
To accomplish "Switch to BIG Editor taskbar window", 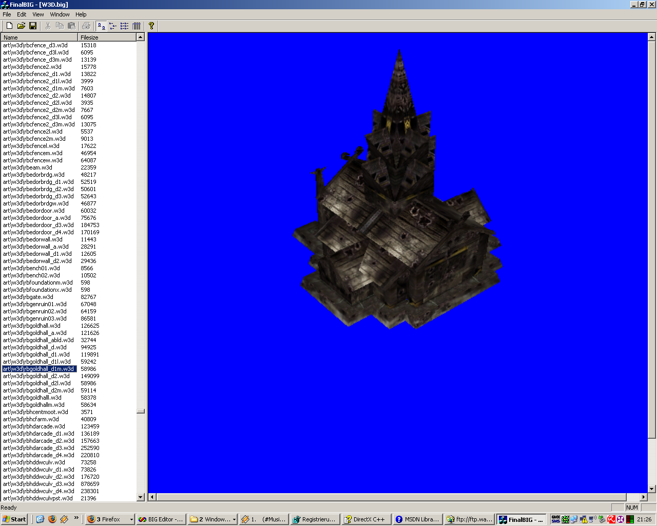I will pyautogui.click(x=160, y=519).
